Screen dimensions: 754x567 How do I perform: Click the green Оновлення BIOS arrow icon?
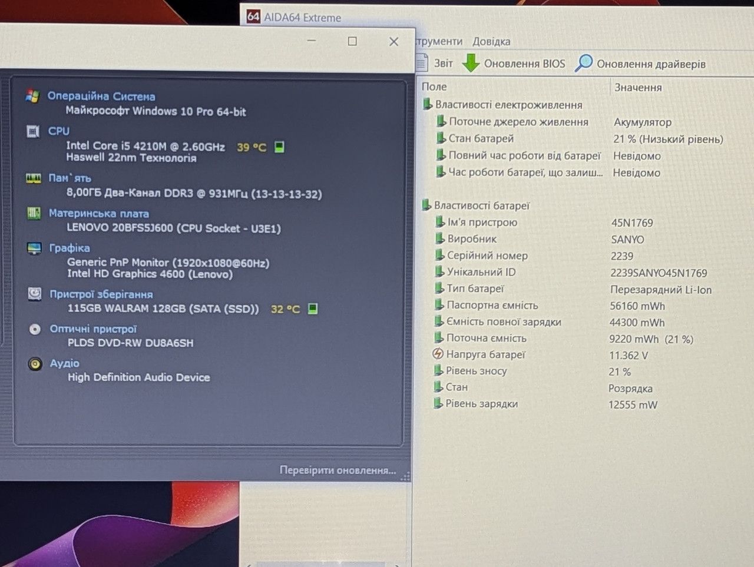pos(471,63)
